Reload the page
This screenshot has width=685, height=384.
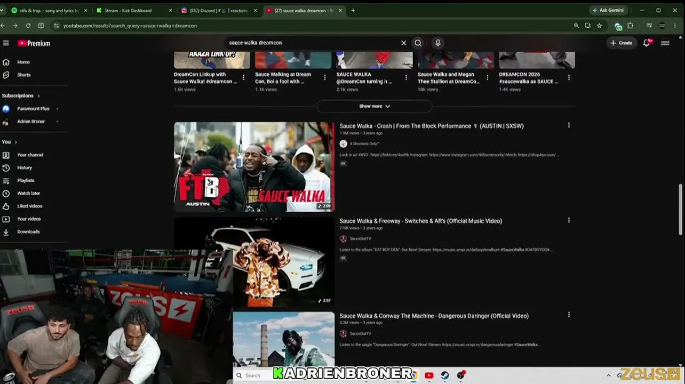click(x=28, y=26)
